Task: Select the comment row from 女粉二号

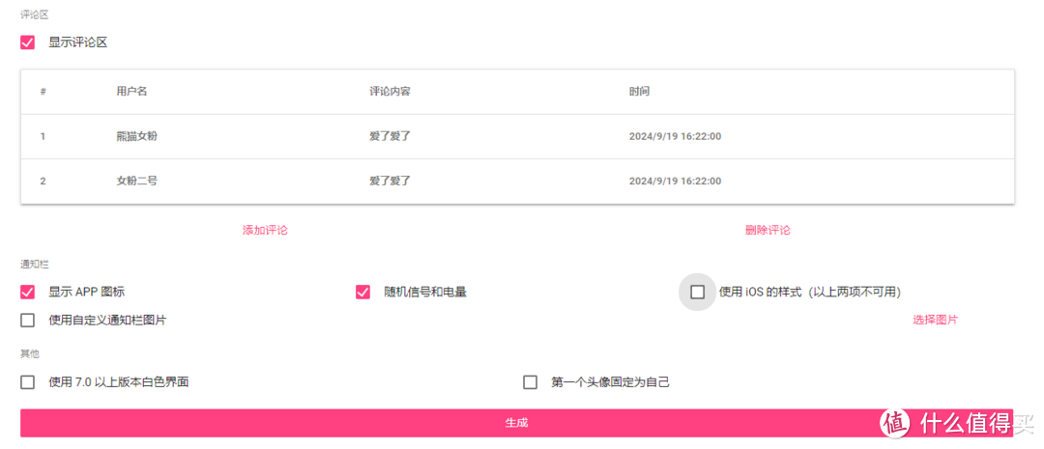Action: pos(136,181)
